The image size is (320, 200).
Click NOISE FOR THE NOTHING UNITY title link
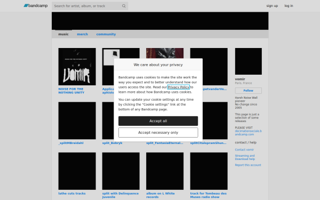point(71,91)
